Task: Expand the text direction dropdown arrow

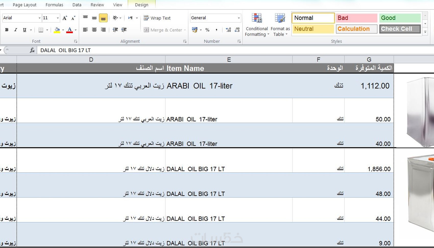Action: 137,18
